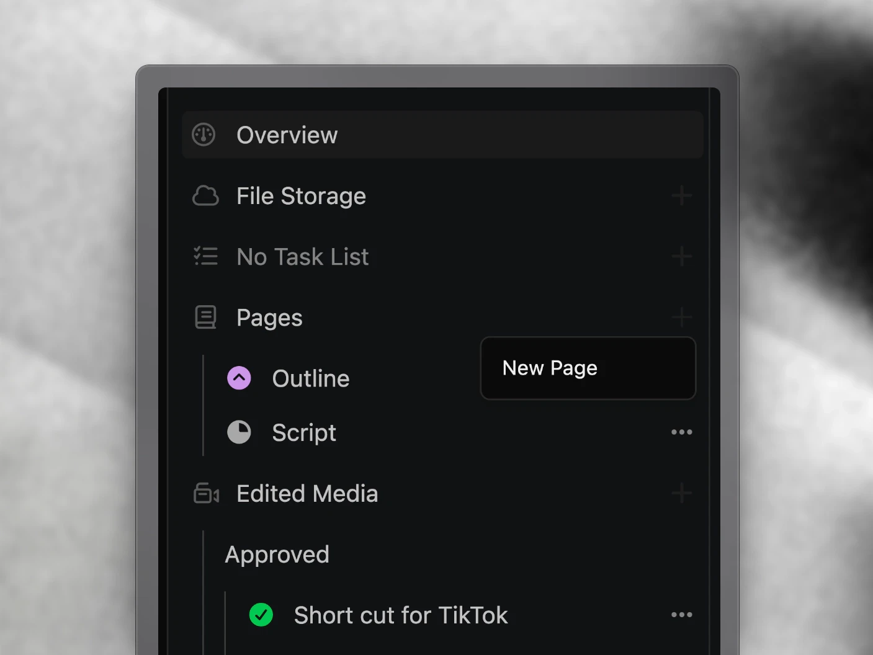Add a new task list with plus
The height and width of the screenshot is (655, 873).
click(x=681, y=256)
